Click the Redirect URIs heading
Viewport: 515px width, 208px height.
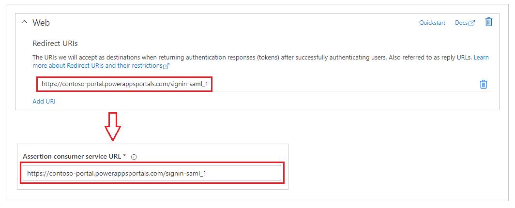[x=55, y=44]
